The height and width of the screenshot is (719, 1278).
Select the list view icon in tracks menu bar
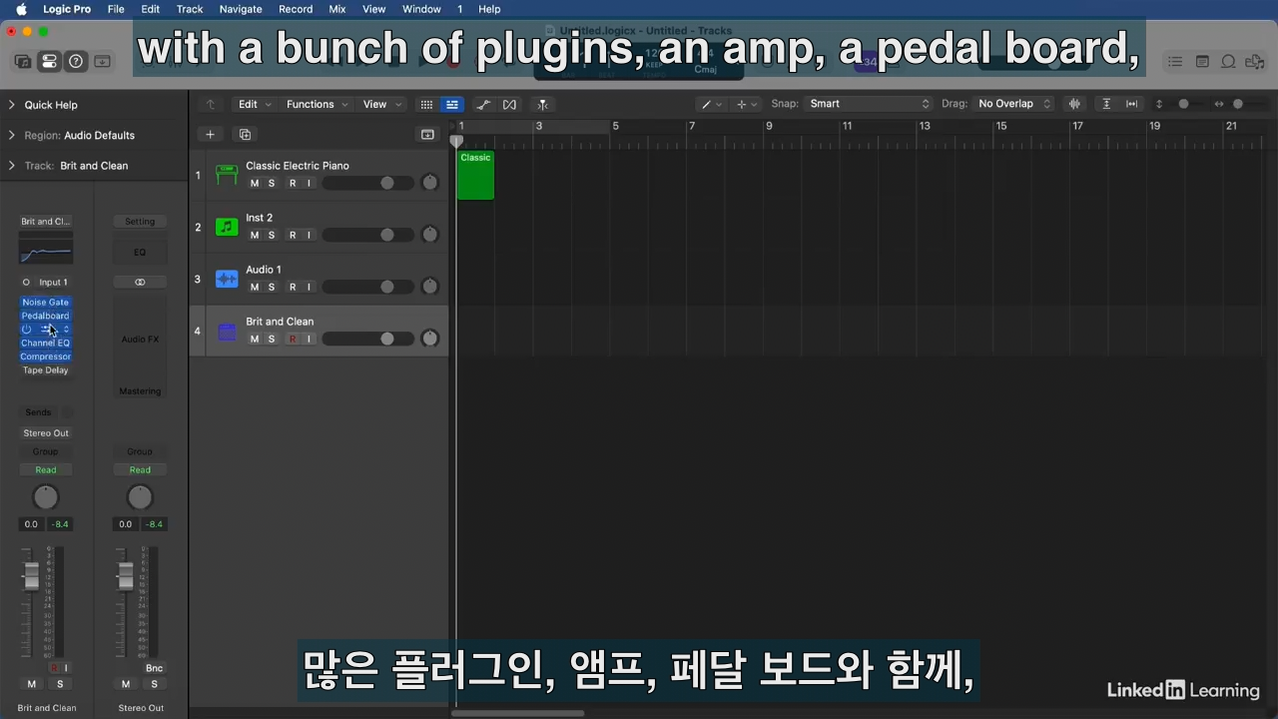452,104
